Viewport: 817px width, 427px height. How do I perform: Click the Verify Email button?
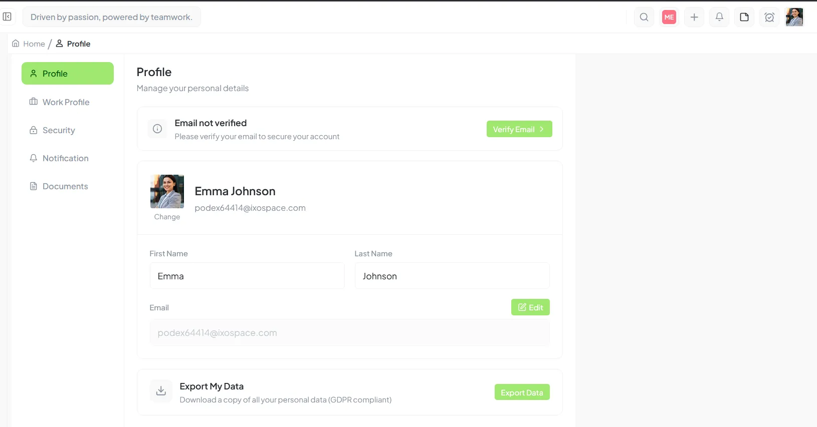click(x=519, y=129)
